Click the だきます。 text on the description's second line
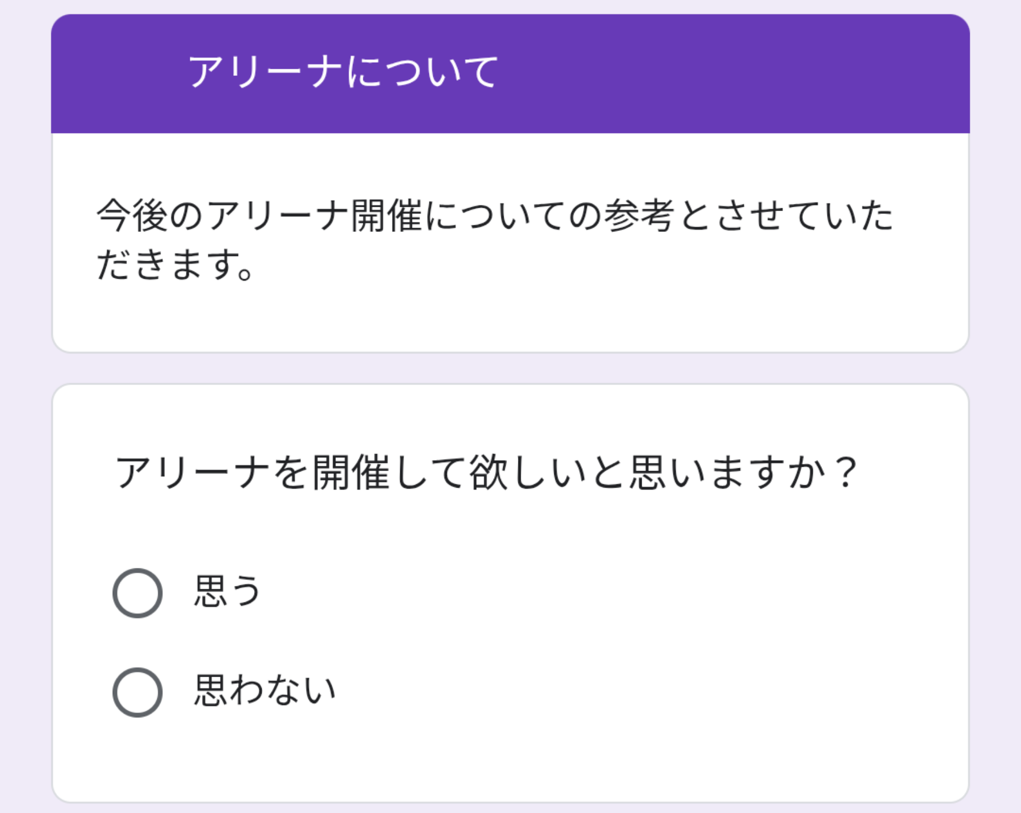 coord(175,265)
